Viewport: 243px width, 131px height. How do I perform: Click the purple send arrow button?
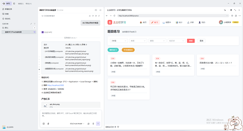click(x=98, y=124)
